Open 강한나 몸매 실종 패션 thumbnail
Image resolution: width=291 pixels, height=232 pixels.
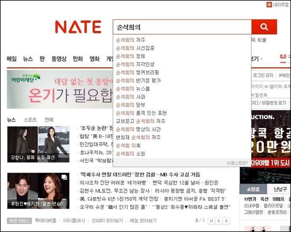click(x=38, y=144)
